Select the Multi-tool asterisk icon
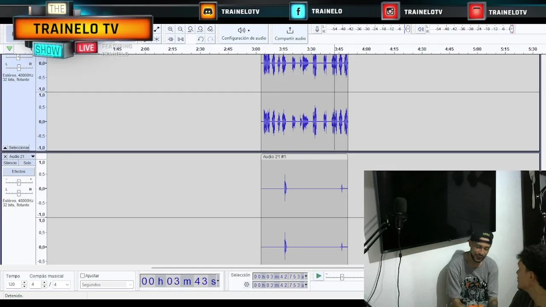The height and width of the screenshot is (307, 546). pyautogui.click(x=157, y=39)
